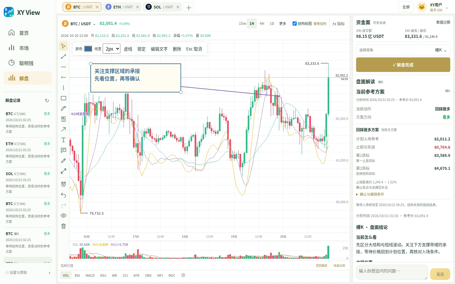Click 锁定 in drawing toolbar

tap(142, 49)
